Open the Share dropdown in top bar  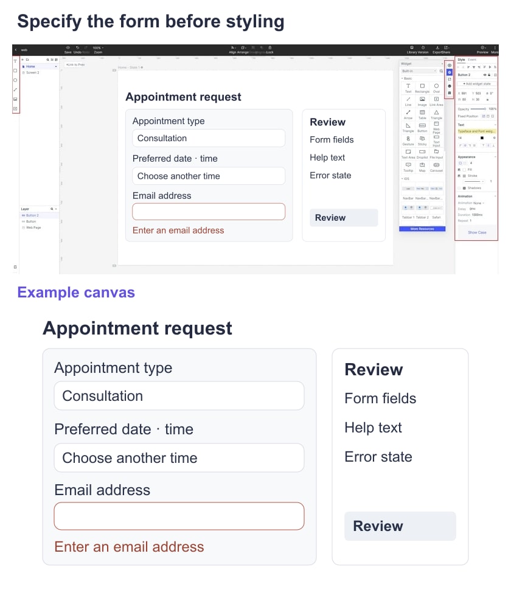447,49
